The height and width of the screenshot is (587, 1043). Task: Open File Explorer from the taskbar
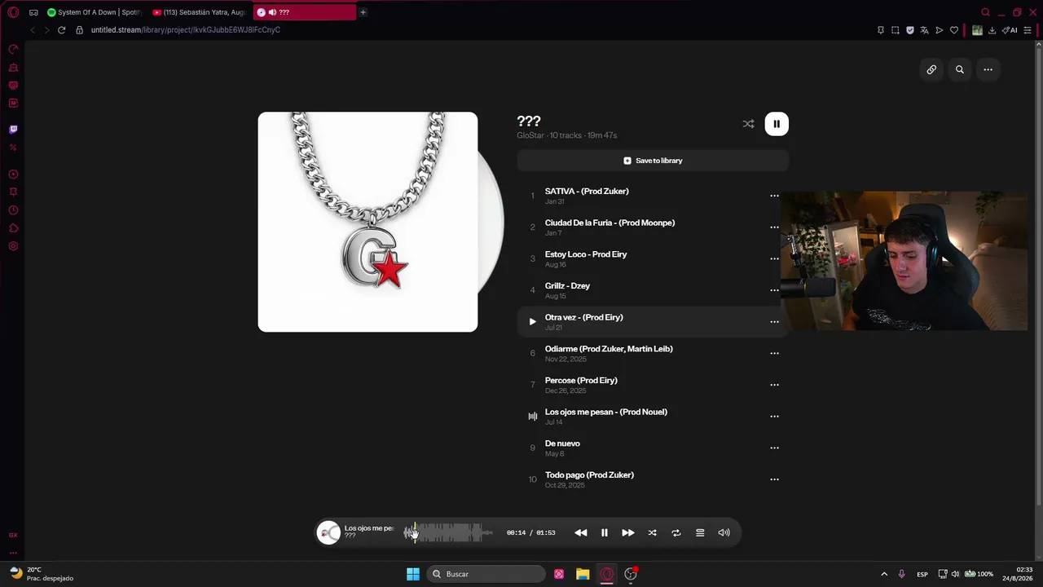tap(583, 574)
